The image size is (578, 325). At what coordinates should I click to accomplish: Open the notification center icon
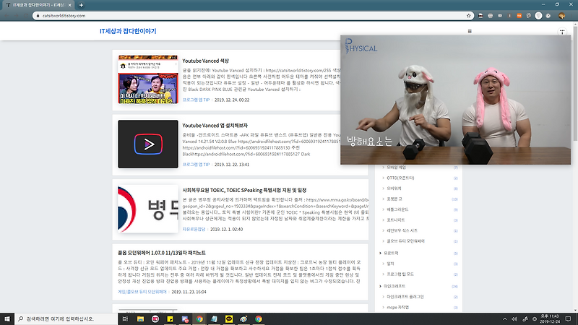[568, 318]
